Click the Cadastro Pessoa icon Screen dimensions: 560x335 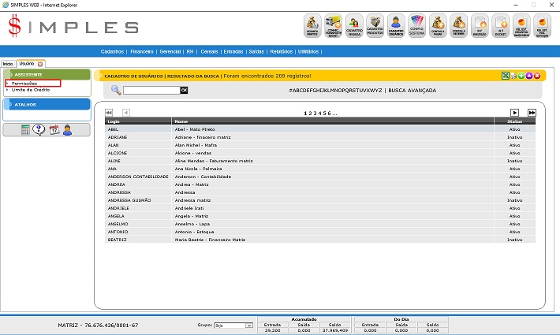[x=354, y=26]
